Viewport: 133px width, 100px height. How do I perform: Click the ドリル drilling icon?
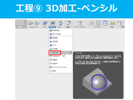coord(60,23)
